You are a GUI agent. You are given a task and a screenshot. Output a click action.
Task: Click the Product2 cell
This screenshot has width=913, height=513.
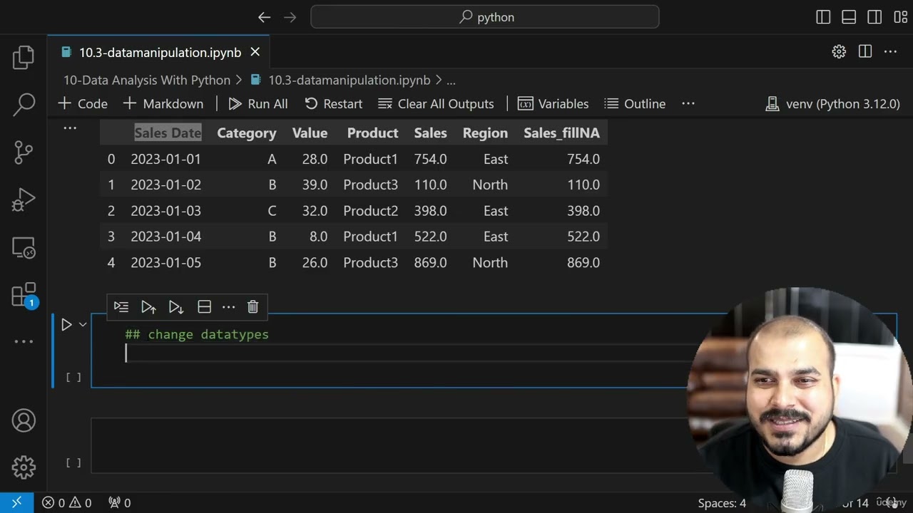[370, 211]
